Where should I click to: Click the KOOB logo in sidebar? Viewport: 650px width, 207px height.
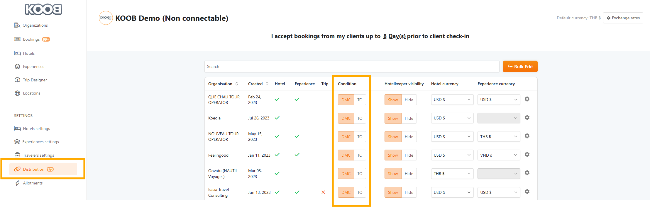coord(43,10)
